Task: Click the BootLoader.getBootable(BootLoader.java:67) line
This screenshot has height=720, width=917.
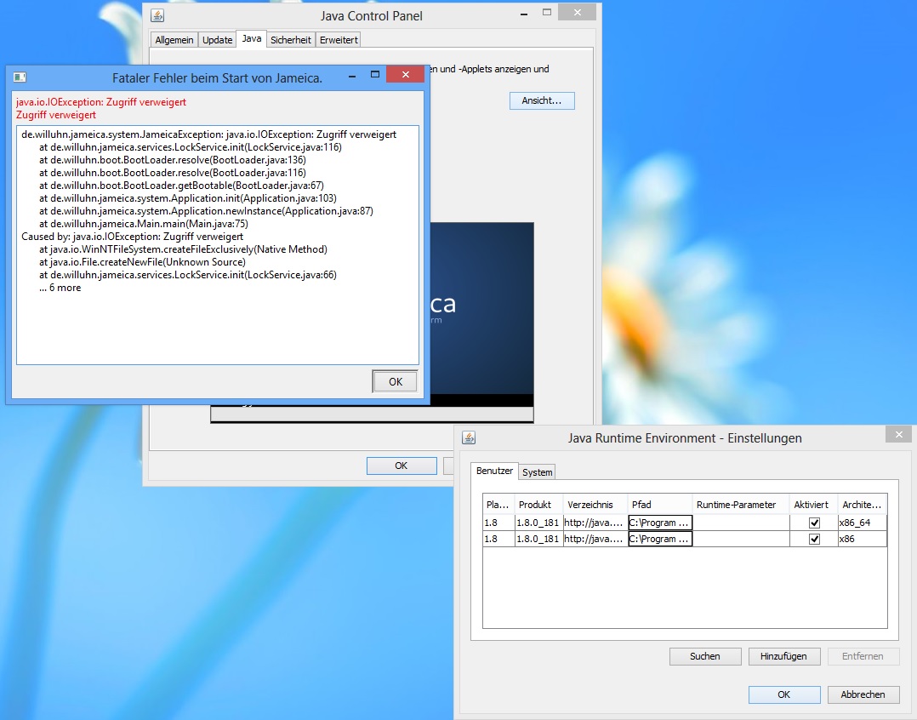Action: point(181,186)
